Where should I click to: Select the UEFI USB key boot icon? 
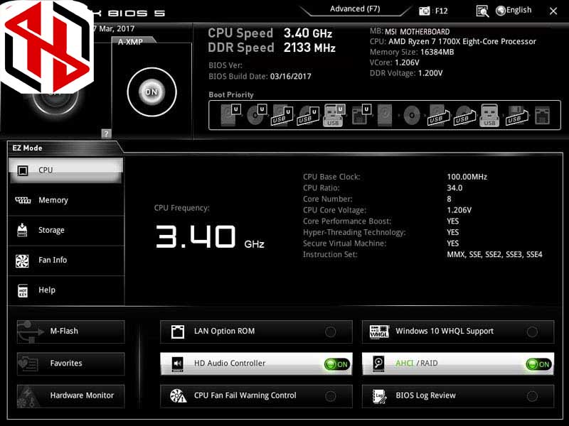(x=334, y=115)
